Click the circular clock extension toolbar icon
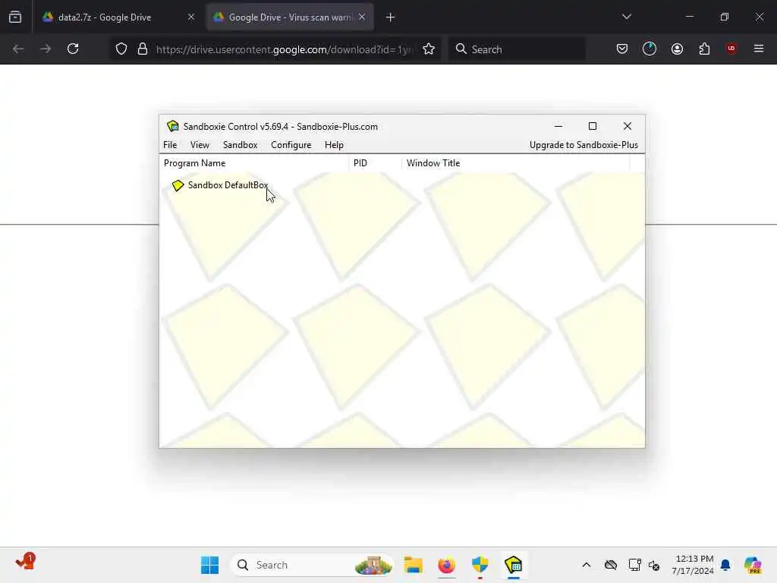This screenshot has height=583, width=777. [650, 49]
